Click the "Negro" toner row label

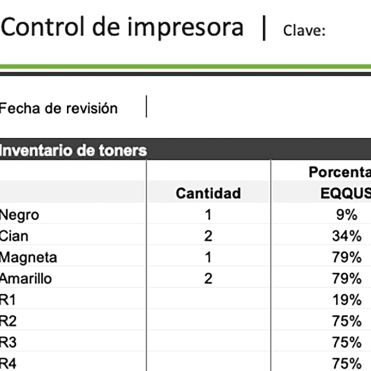coord(20,215)
